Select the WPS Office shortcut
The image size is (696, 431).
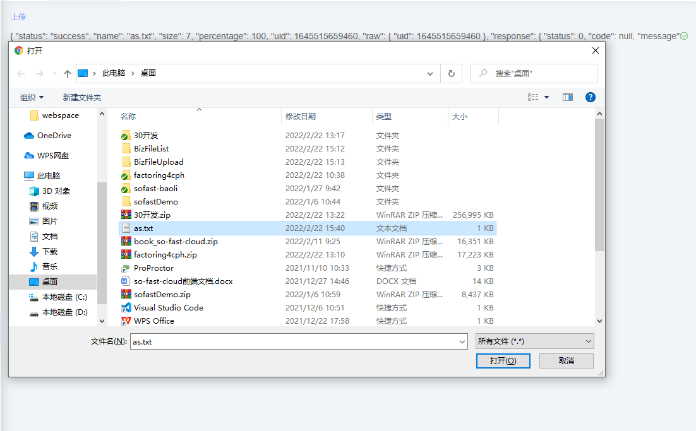(153, 321)
